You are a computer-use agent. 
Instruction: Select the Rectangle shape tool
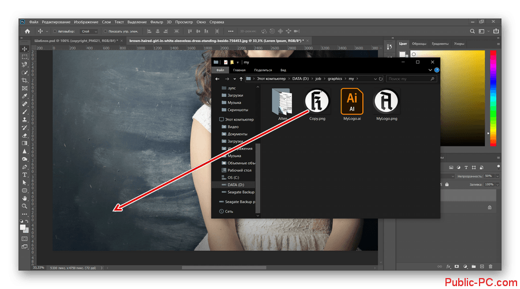click(24, 190)
